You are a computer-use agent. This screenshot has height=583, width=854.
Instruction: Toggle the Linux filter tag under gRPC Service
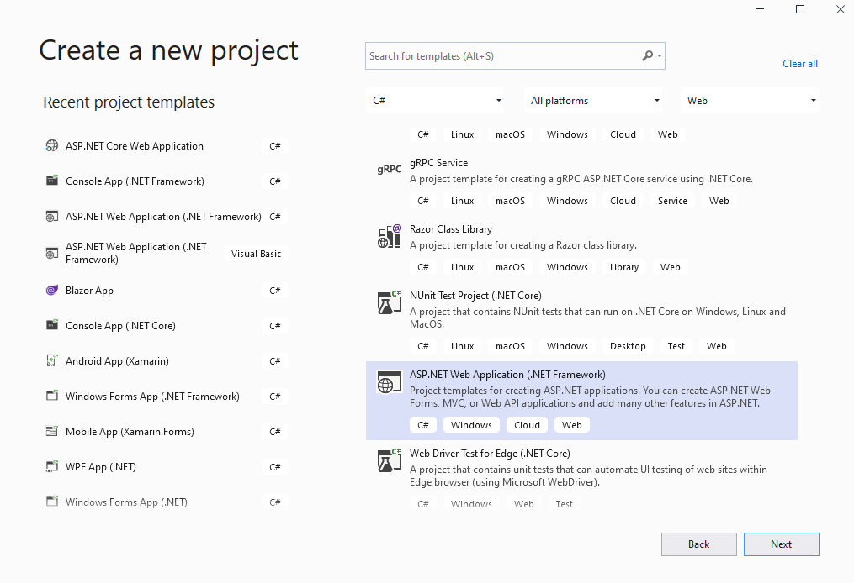click(x=462, y=200)
